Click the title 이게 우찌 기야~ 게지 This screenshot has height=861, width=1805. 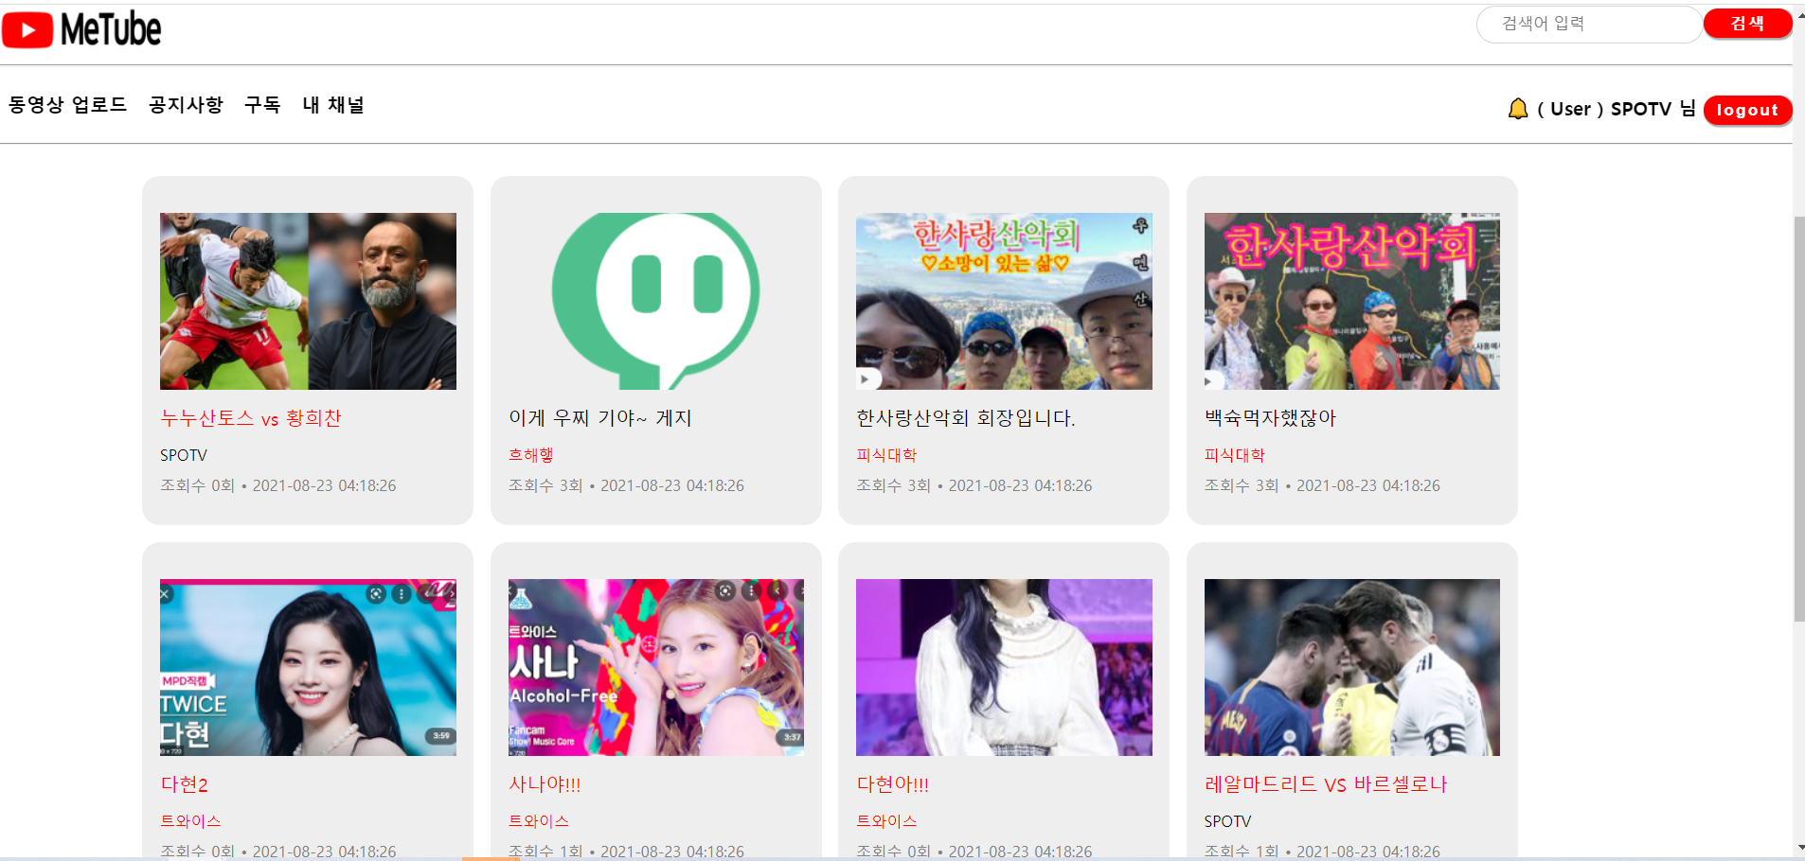(x=600, y=418)
